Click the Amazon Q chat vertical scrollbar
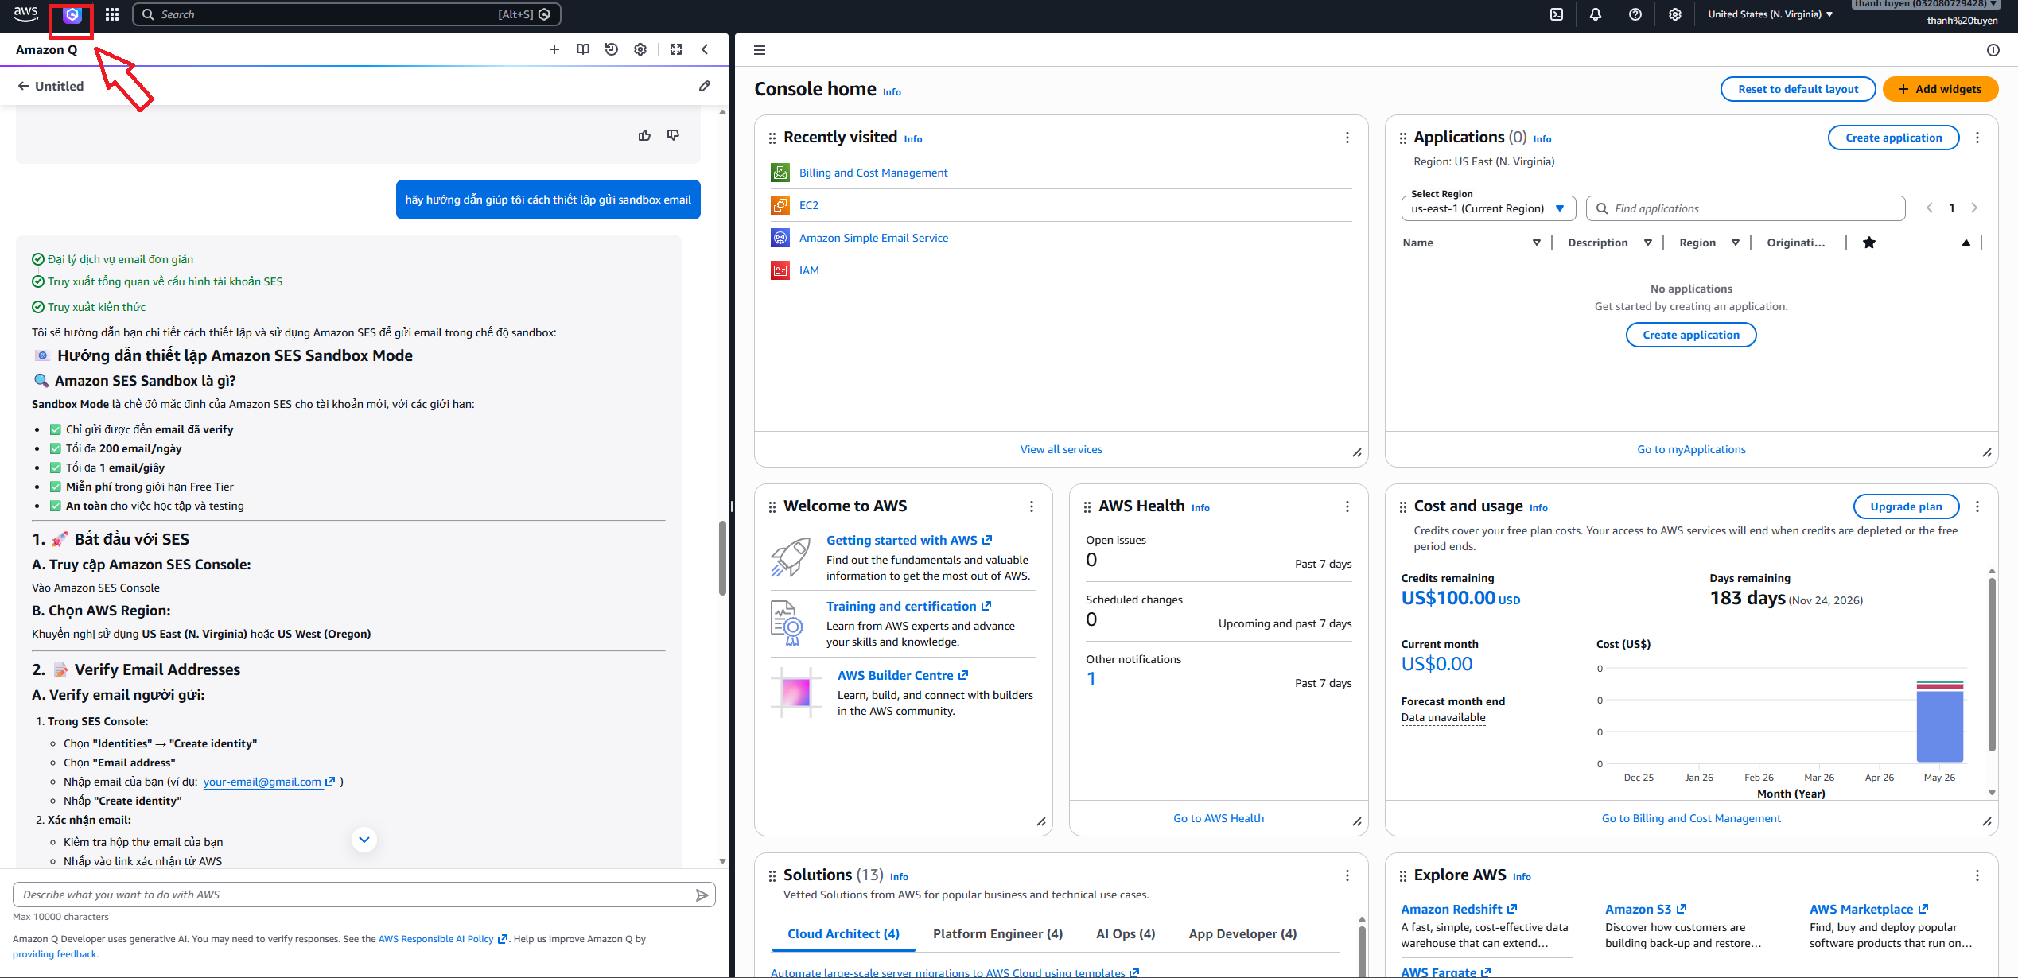The height and width of the screenshot is (978, 2018). click(722, 557)
